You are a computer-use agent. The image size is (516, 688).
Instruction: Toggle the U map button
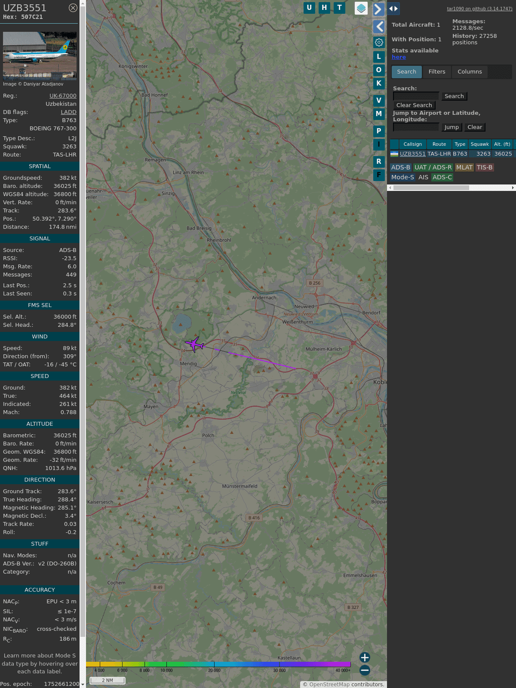point(309,8)
